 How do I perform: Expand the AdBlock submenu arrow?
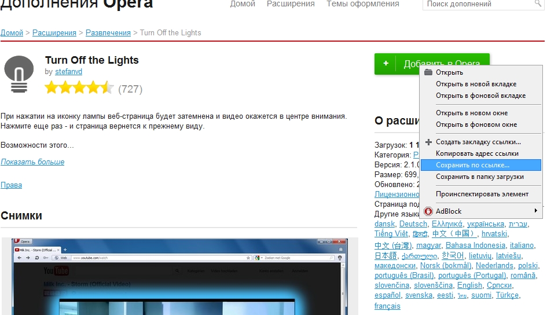(x=535, y=211)
